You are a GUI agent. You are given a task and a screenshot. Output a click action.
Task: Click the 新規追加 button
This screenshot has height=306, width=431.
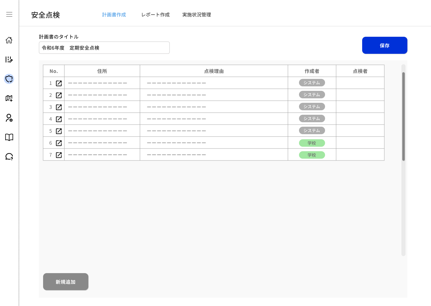(66, 281)
